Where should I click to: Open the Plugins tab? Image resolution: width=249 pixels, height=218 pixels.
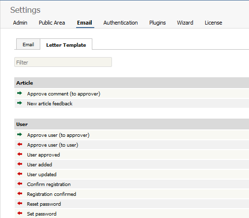(158, 23)
